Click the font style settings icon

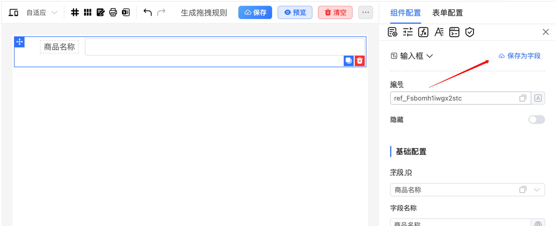[x=439, y=32]
